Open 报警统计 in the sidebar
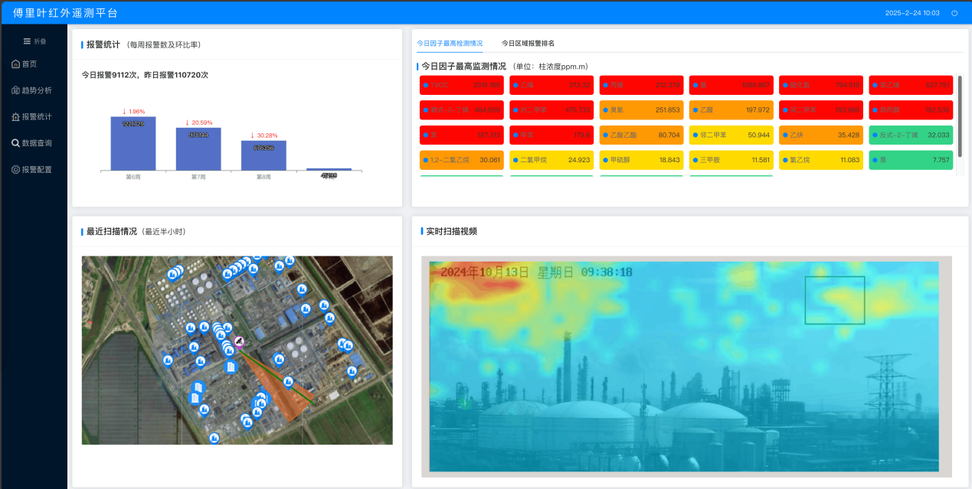This screenshot has width=972, height=489. [x=36, y=117]
